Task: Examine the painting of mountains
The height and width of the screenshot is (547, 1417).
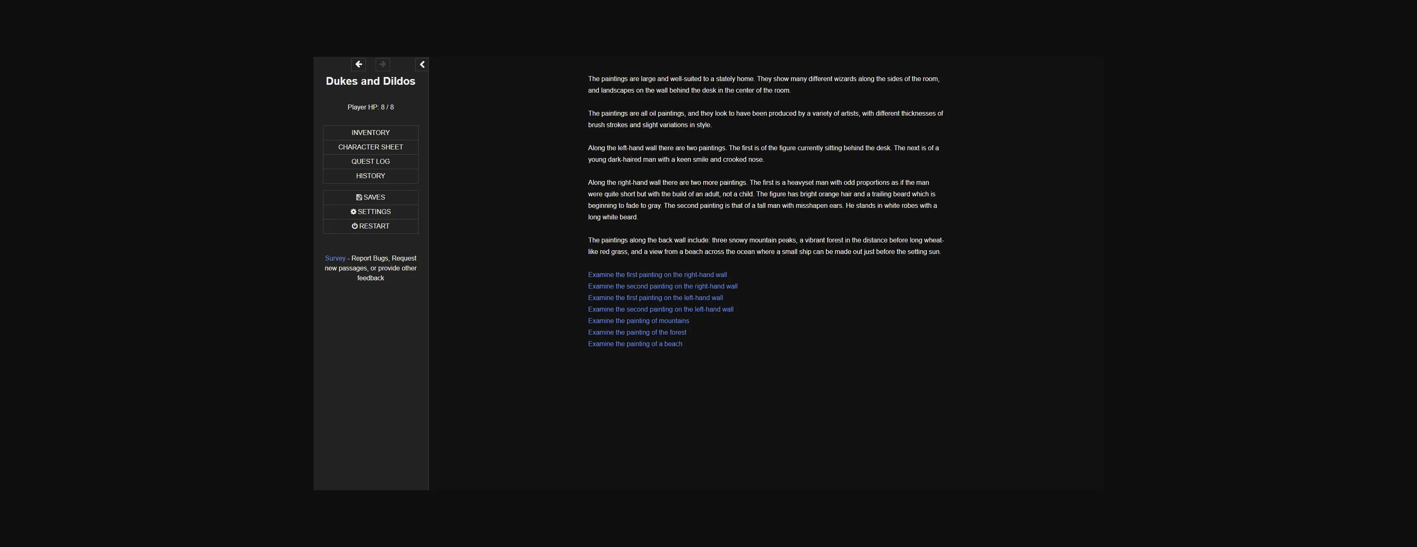Action: [638, 321]
